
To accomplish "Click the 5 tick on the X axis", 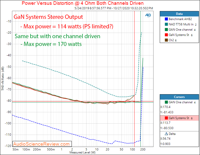I will point(86,149).
